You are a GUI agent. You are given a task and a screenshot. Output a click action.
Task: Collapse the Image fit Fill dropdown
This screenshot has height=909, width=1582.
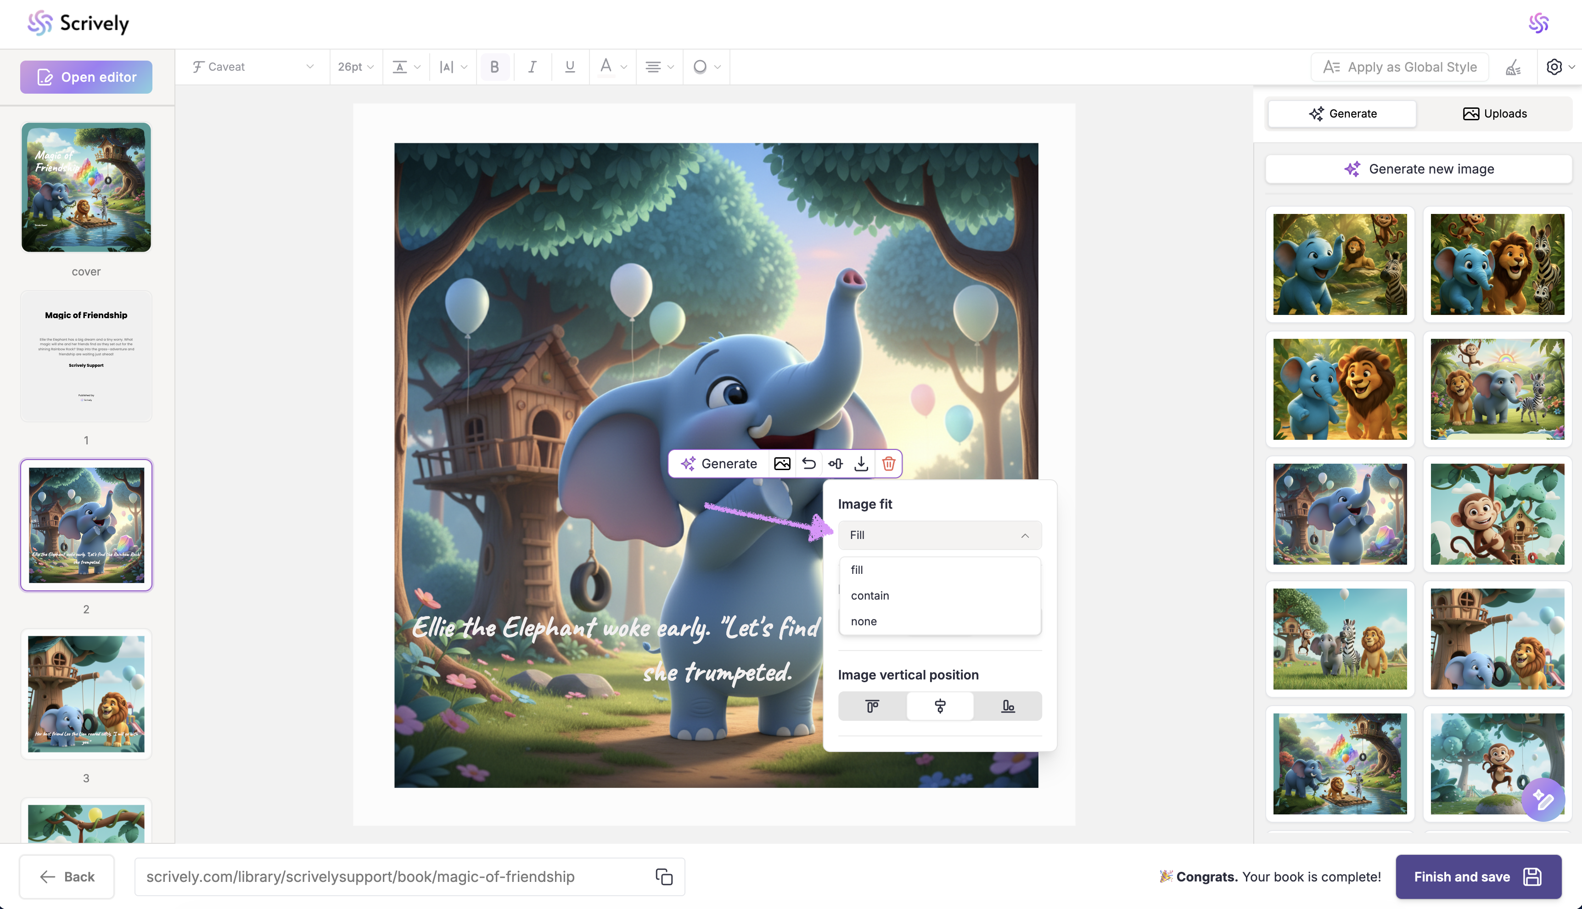coord(940,535)
